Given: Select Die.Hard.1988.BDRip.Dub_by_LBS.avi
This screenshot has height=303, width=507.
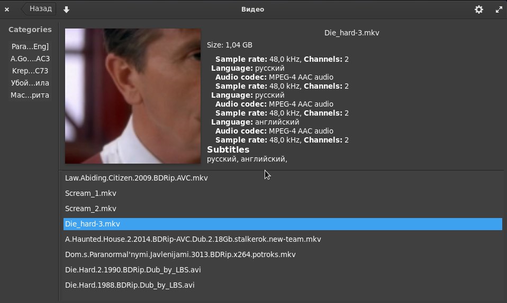Looking at the screenshot, I should pyautogui.click(x=283, y=285).
